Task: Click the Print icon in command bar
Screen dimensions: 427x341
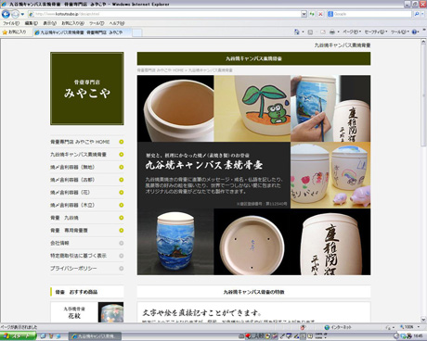Action: coord(332,32)
